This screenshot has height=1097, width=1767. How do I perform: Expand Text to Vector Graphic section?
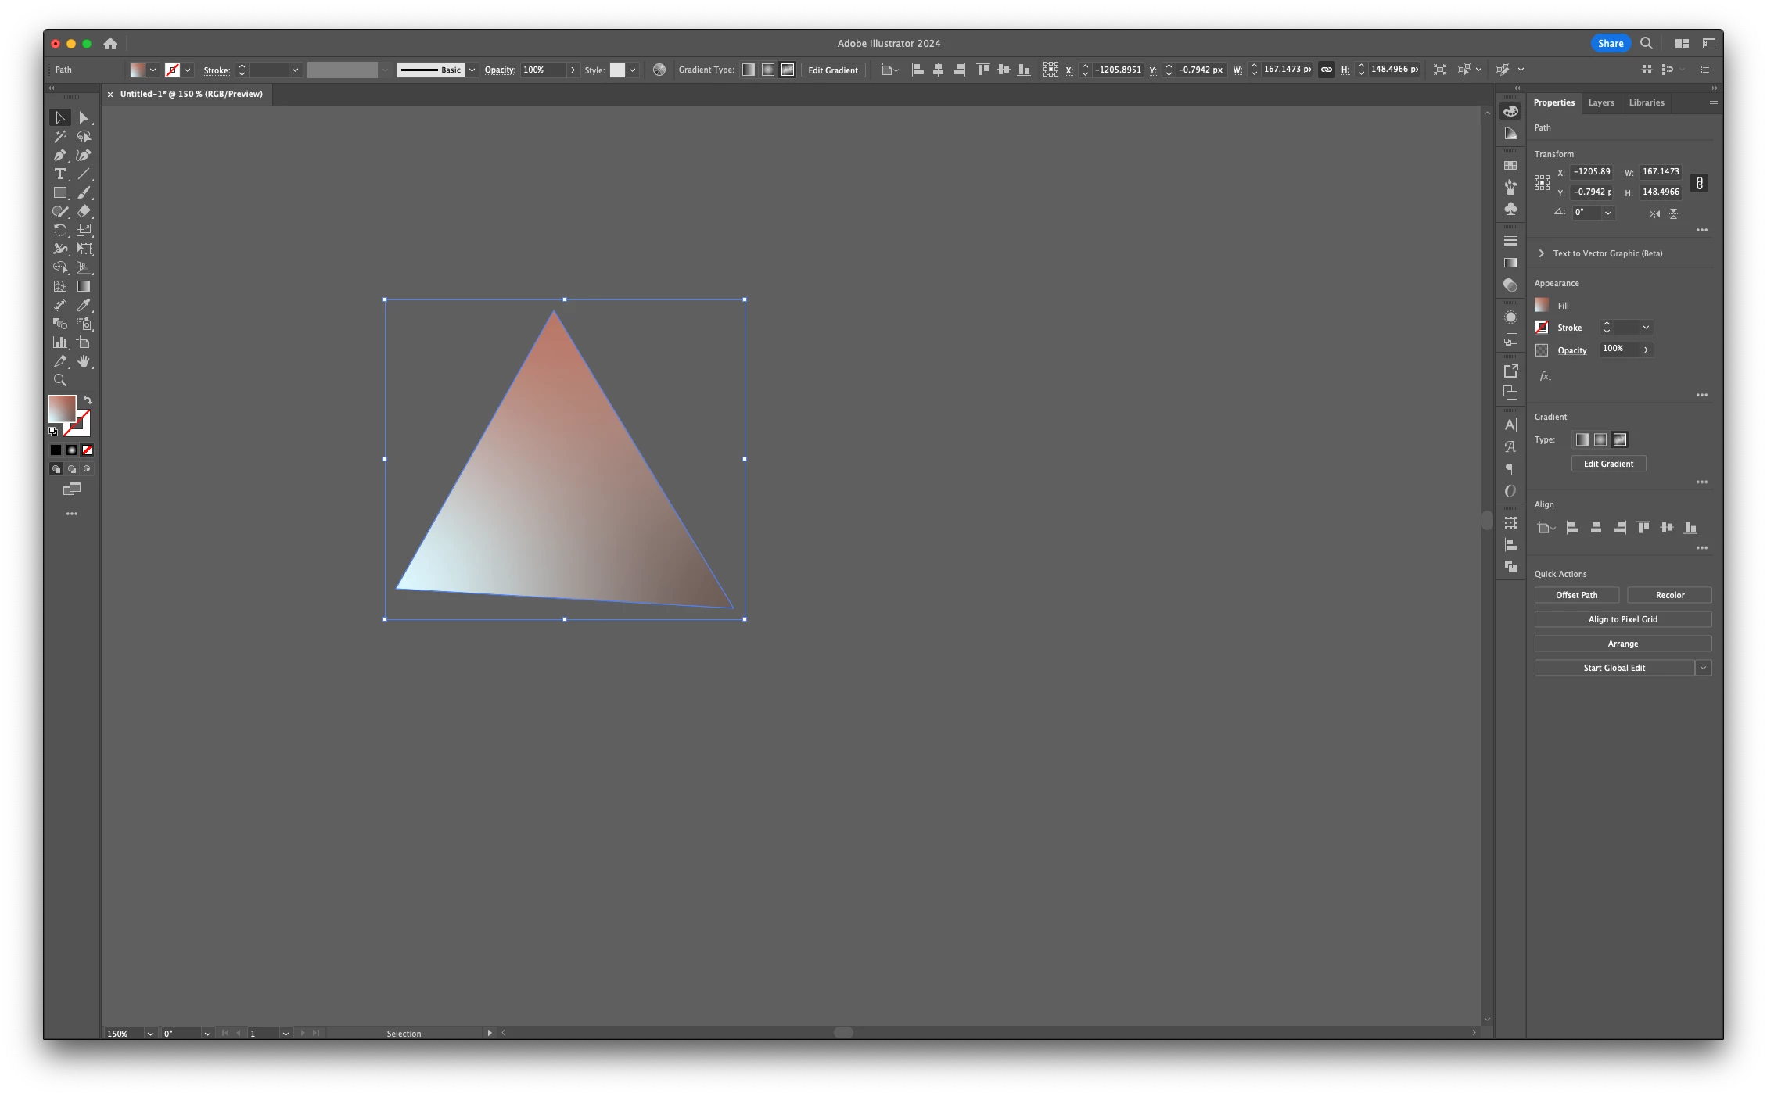coord(1541,253)
